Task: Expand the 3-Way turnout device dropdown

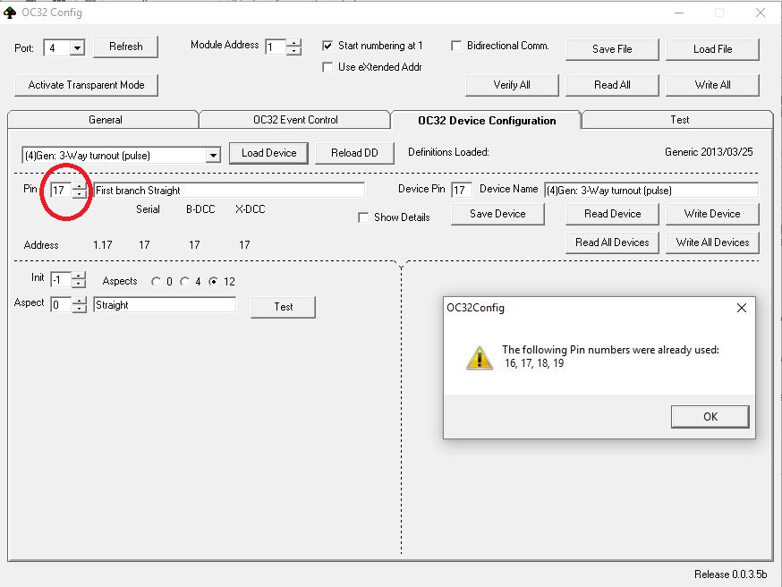Action: click(x=212, y=156)
